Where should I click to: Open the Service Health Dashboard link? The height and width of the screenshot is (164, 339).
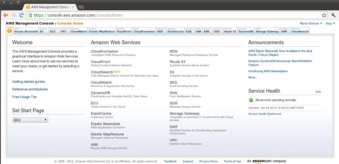265,114
